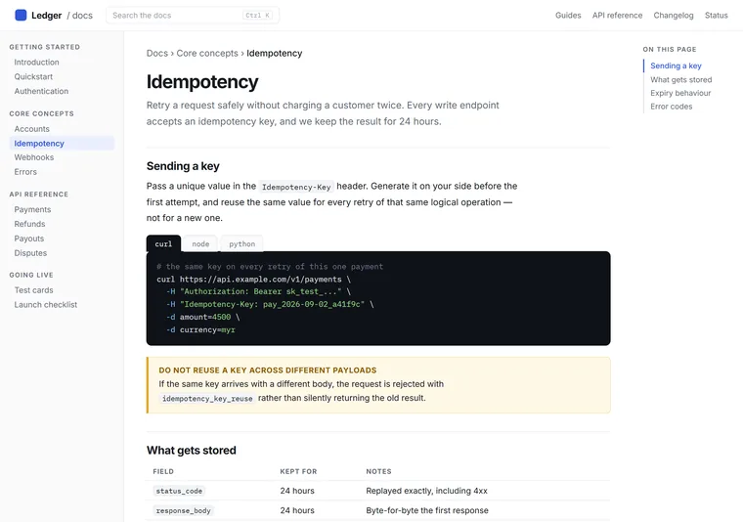The height and width of the screenshot is (522, 743).
Task: Click the response_body table cell
Action: coord(184,510)
